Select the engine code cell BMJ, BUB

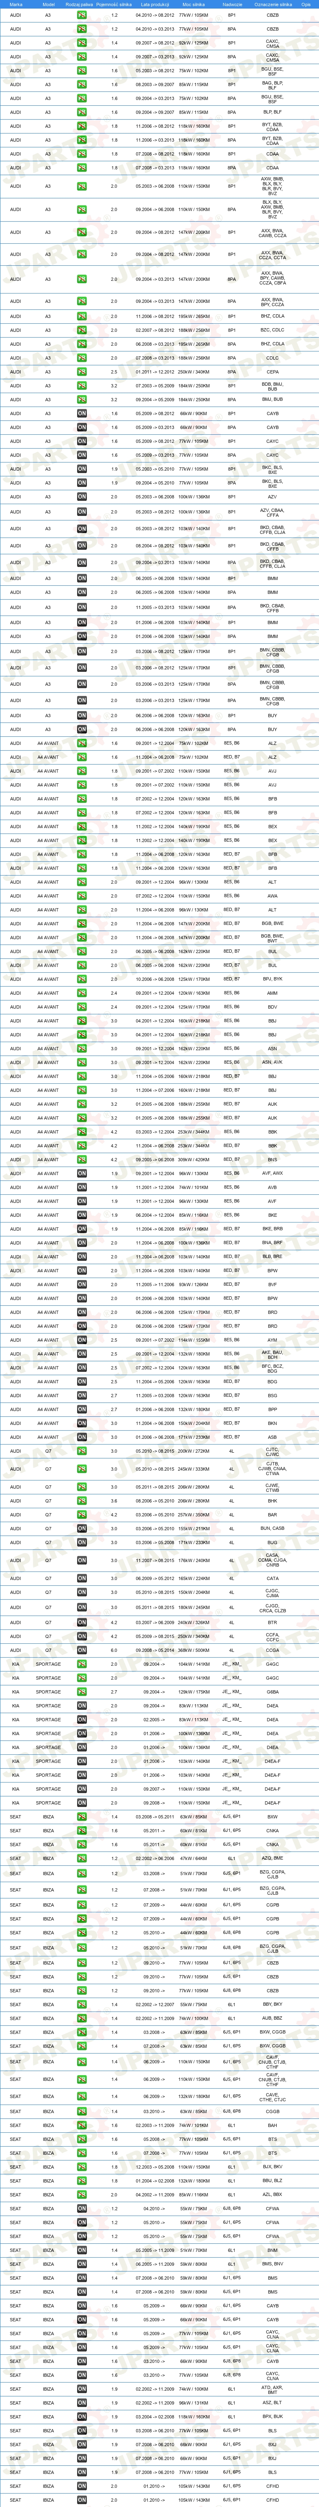pos(272,399)
